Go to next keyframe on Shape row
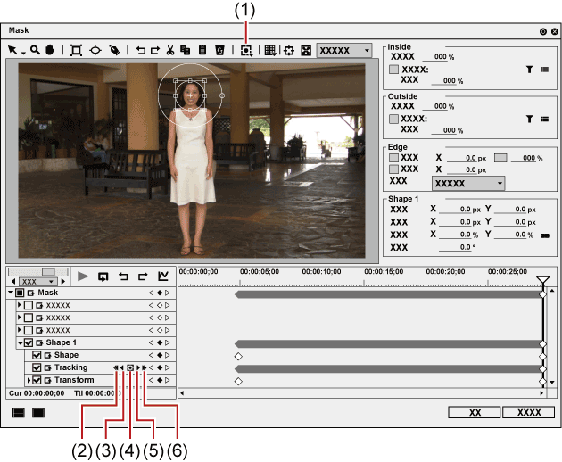The height and width of the screenshot is (462, 562). click(168, 355)
